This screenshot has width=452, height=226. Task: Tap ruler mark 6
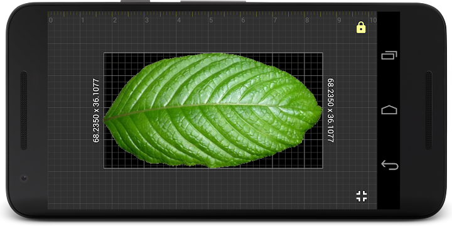[243, 20]
